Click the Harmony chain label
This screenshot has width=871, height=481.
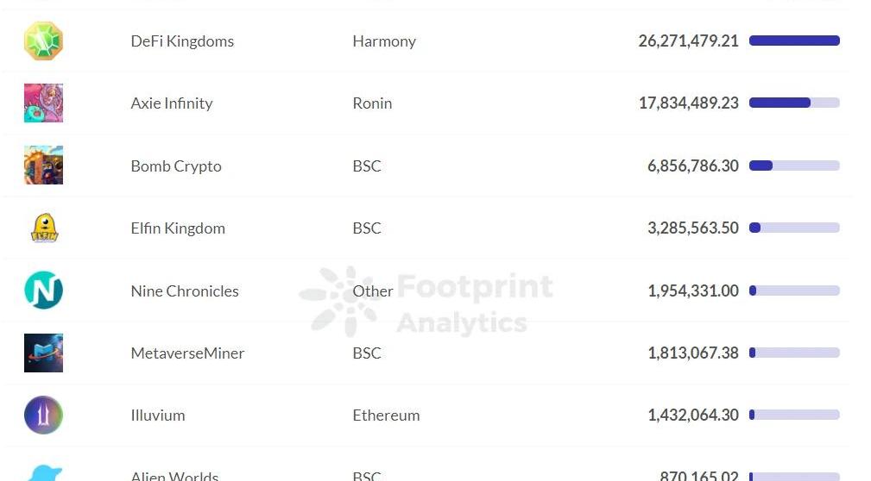(384, 41)
